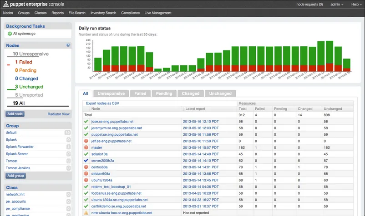Click green checkmark icon beside jose.se.eng.puppetlabs.net
The image size is (365, 216).
tap(86, 122)
